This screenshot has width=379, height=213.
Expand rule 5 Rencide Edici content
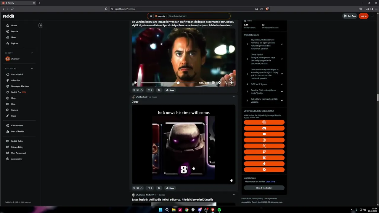pos(282,92)
